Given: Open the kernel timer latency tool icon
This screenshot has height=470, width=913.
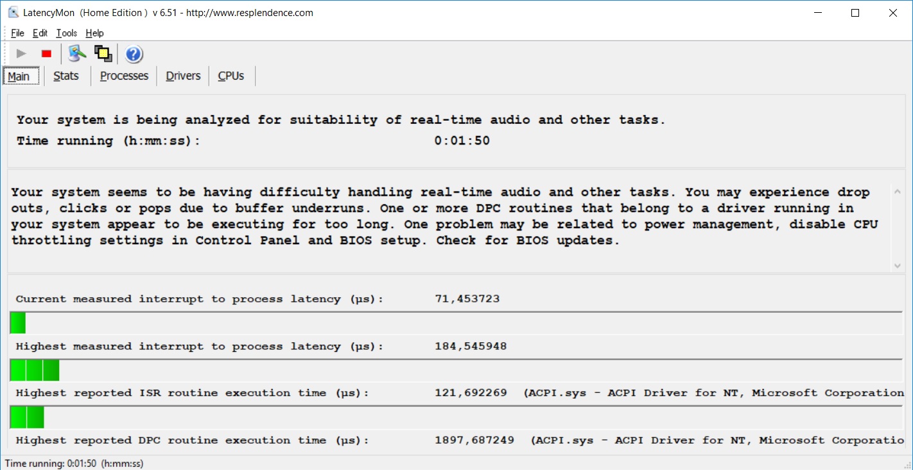Looking at the screenshot, I should [77, 54].
